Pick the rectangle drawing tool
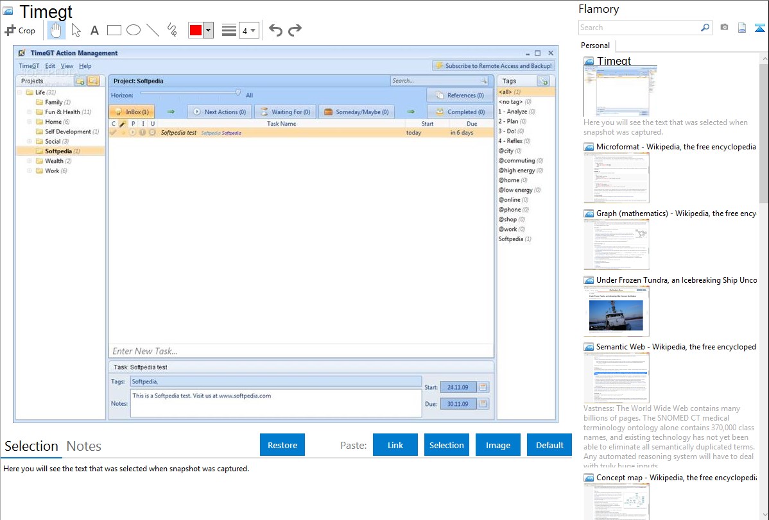 114,30
